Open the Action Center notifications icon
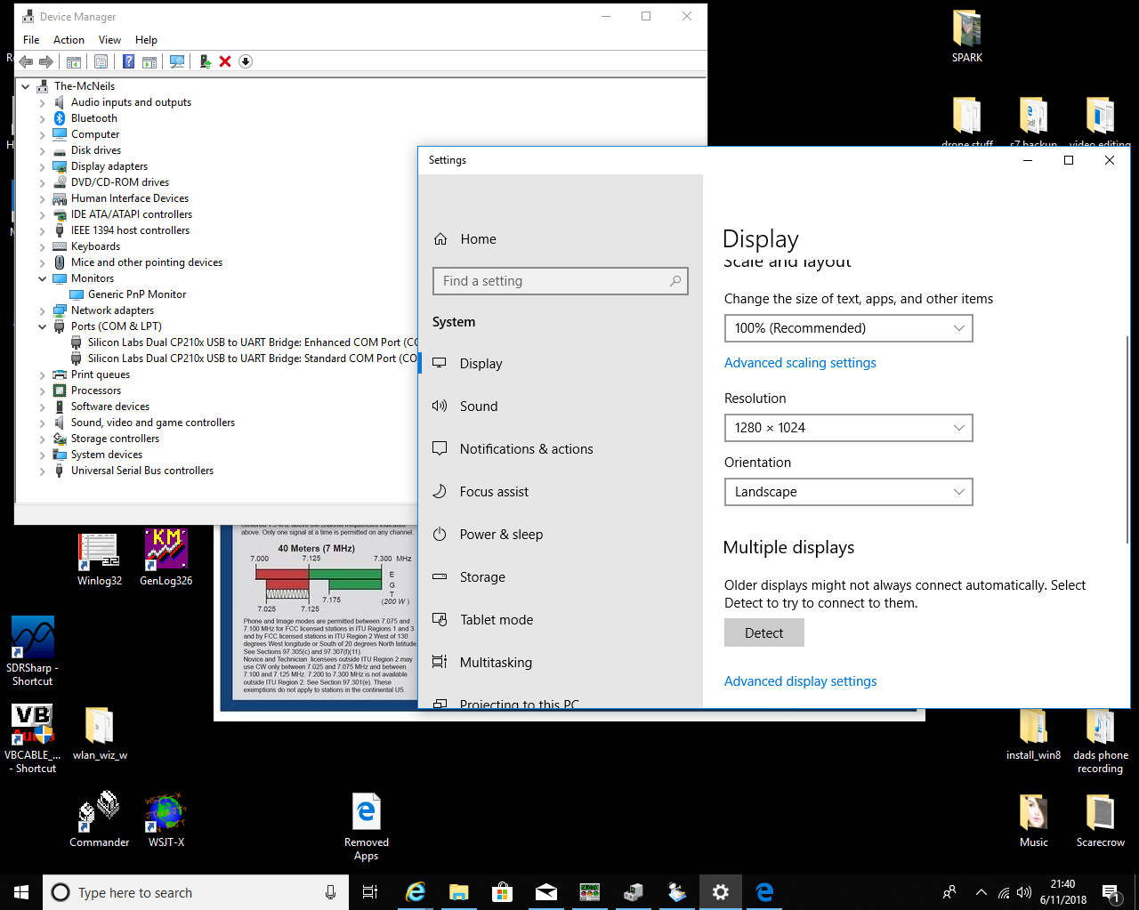 (1110, 892)
